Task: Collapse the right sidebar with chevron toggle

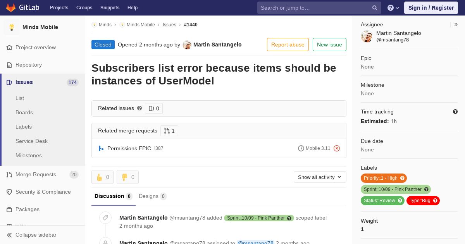Action: (x=456, y=24)
